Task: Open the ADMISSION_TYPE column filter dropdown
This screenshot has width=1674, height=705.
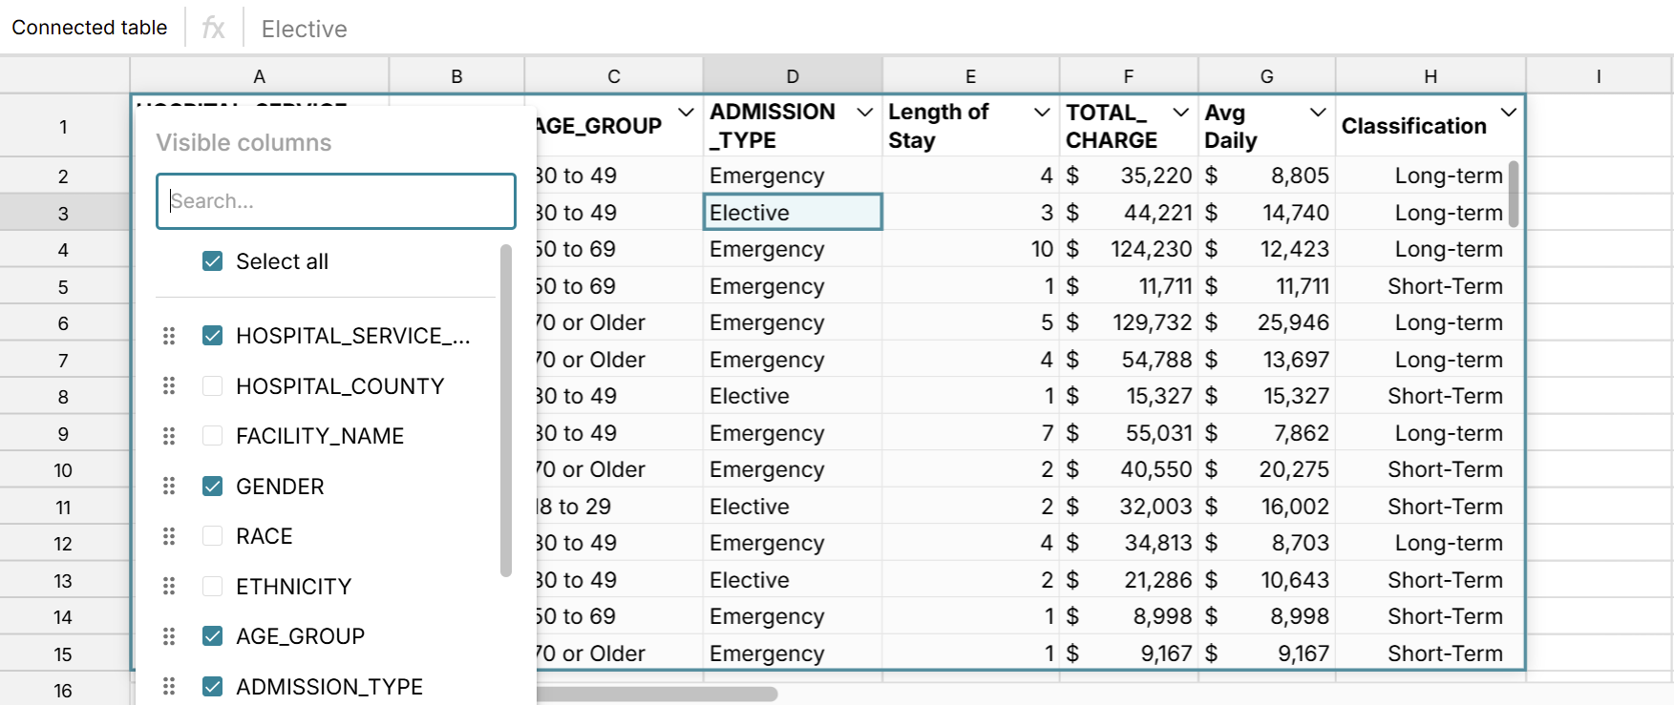Action: (x=864, y=113)
